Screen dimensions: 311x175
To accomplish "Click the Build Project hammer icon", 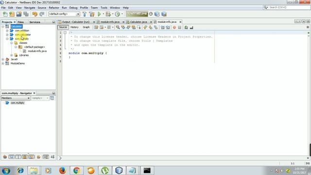I will pos(85,14).
